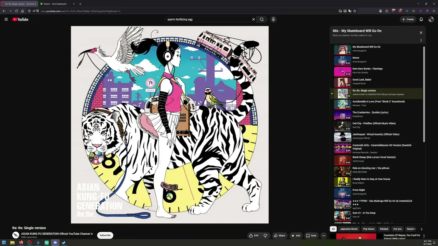Open the ASIAN KUNG-FU GENERATION channel link
This screenshot has height=246, width=438.
pos(56,234)
